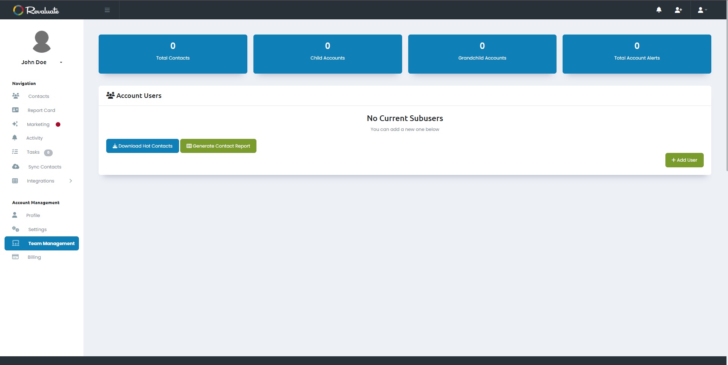
Task: Open the user account dropdown in top bar
Action: tap(702, 10)
